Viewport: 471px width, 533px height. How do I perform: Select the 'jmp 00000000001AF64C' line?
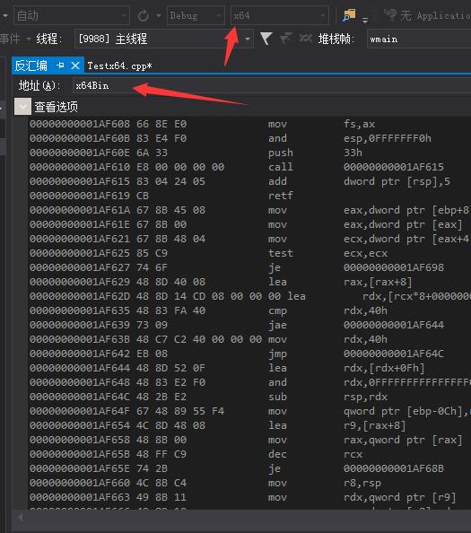coord(249,354)
